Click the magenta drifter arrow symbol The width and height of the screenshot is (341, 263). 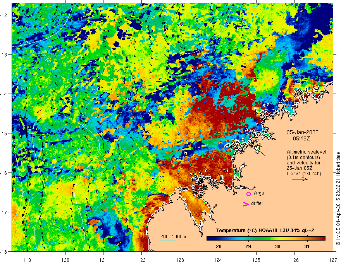(x=246, y=204)
